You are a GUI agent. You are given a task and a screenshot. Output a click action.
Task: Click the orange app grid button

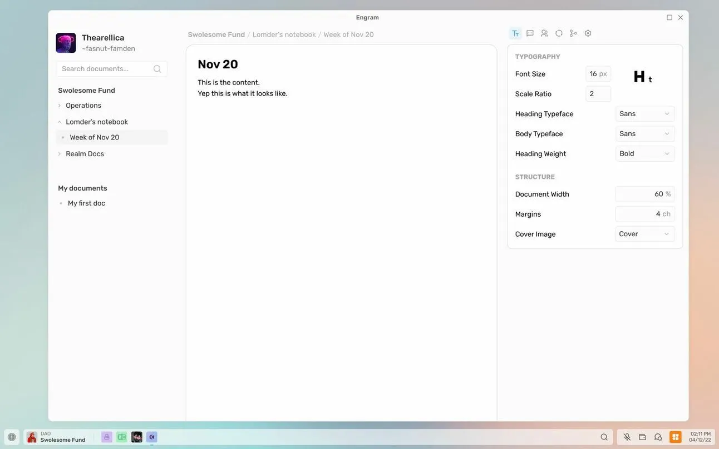pos(675,437)
